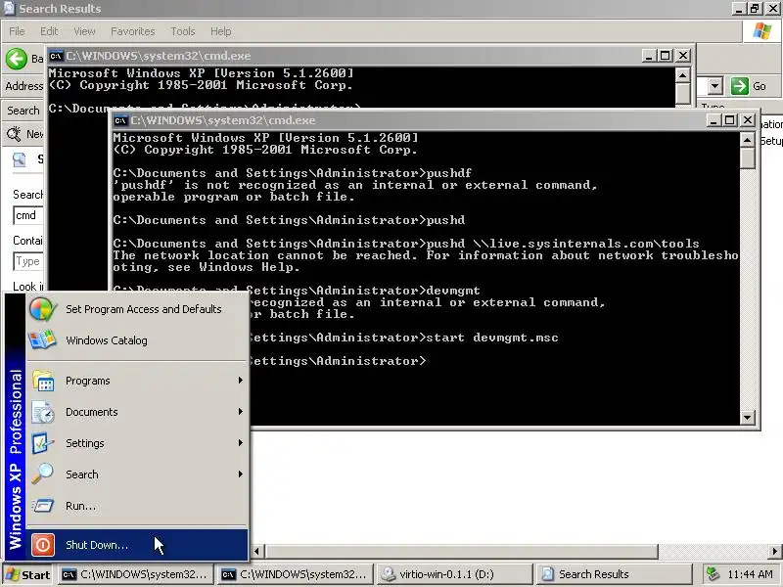This screenshot has width=783, height=587.
Task: Click the 'pushd \\live.sysinternals.com\tools' line
Action: coord(563,244)
